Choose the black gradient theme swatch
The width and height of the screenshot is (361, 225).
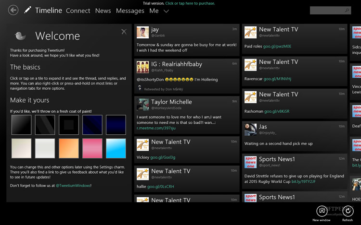[x=21, y=125]
